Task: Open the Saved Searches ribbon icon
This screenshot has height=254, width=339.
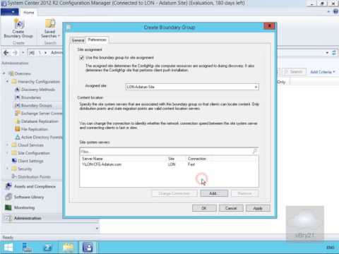Action: 50,24
